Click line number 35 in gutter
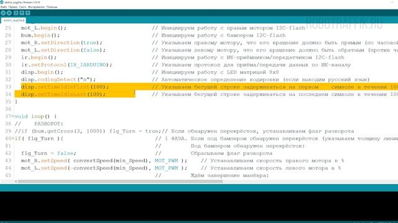This screenshot has width=398, height=223. coord(8,102)
